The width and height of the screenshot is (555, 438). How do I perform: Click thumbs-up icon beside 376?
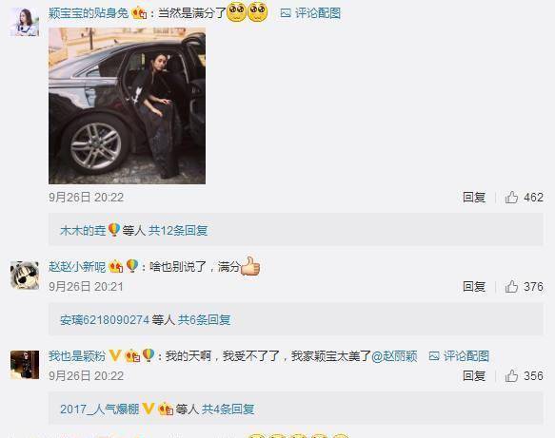pos(511,287)
